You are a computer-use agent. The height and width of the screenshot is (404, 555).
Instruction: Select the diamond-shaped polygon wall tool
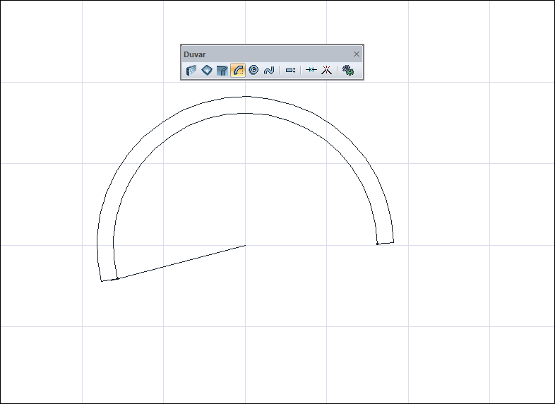coord(206,71)
